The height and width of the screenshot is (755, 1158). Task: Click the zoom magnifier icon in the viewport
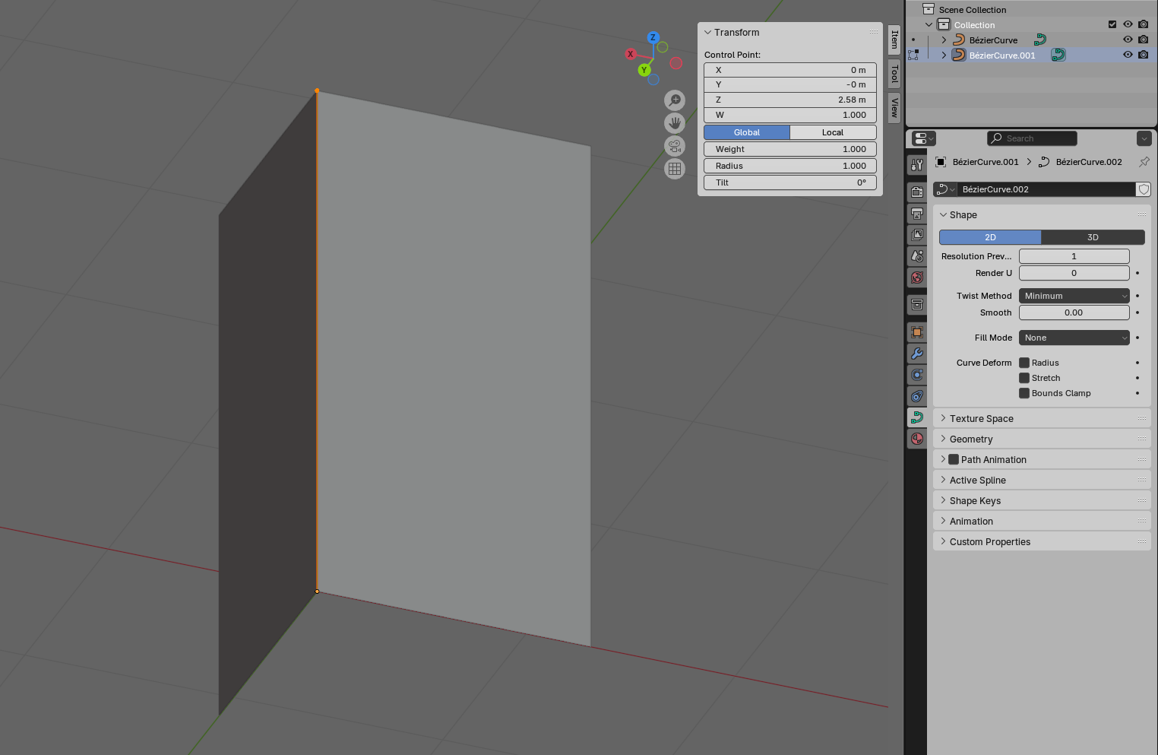(x=674, y=100)
